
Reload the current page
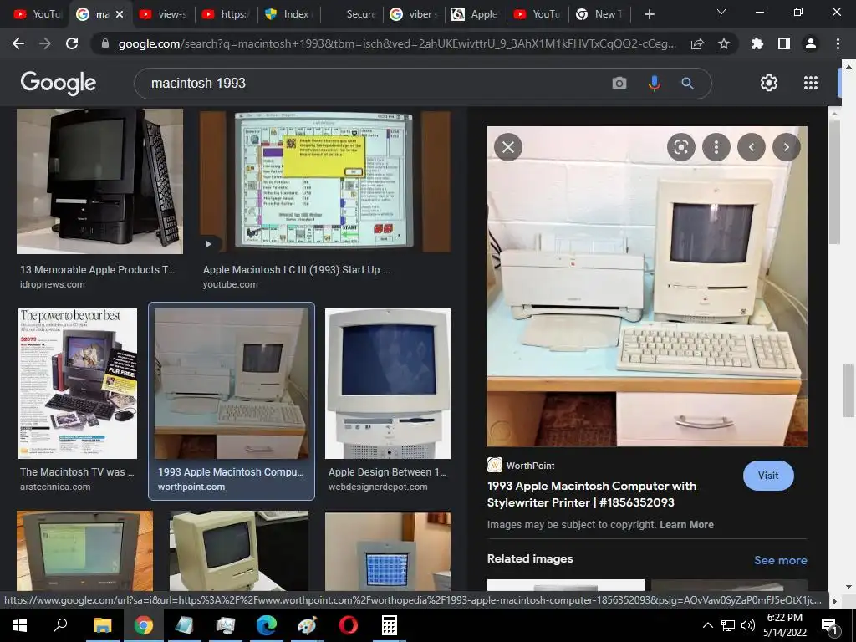click(x=72, y=43)
